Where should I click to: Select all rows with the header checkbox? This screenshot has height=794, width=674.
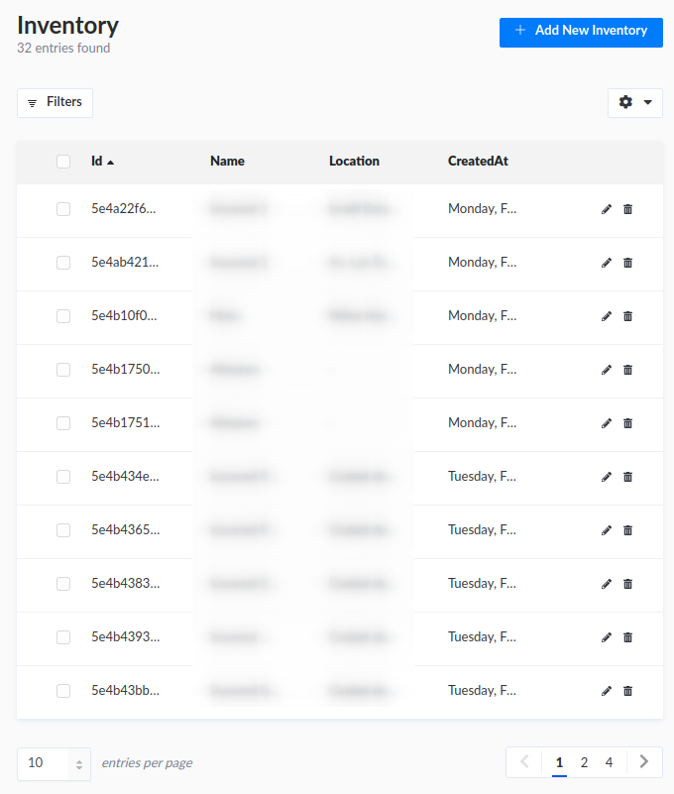coord(63,161)
